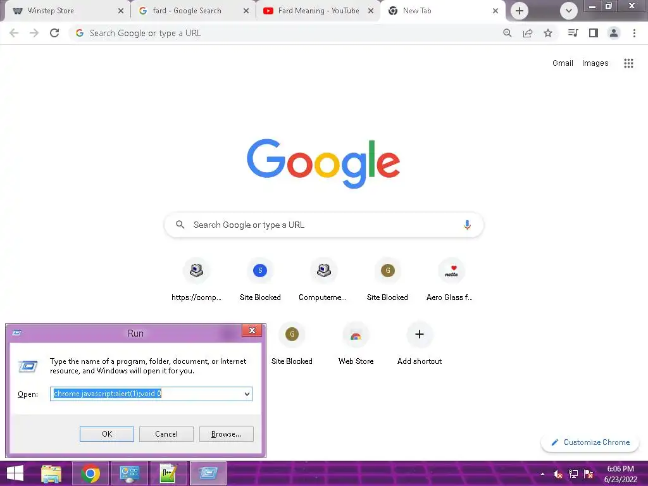Image resolution: width=648 pixels, height=486 pixels.
Task: Click the muted volume tray icon
Action: tap(558, 474)
